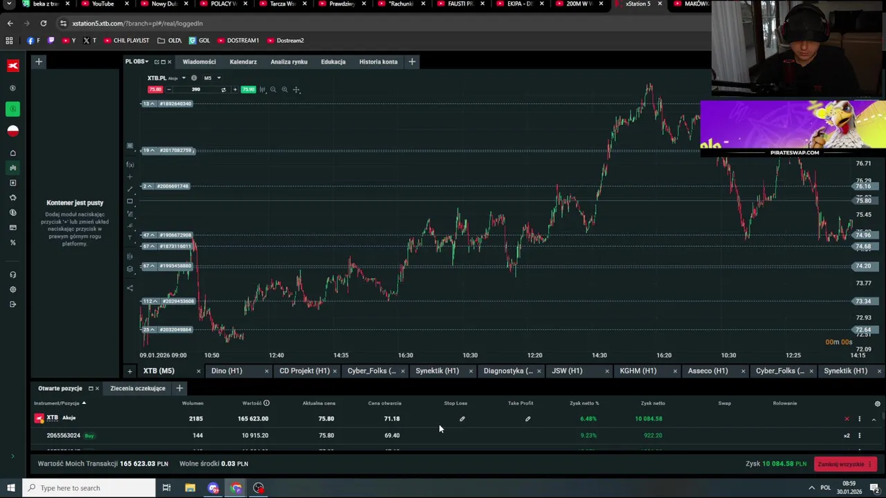The height and width of the screenshot is (498, 886).
Task: Click the Zamknij wszystkie button
Action: [845, 464]
